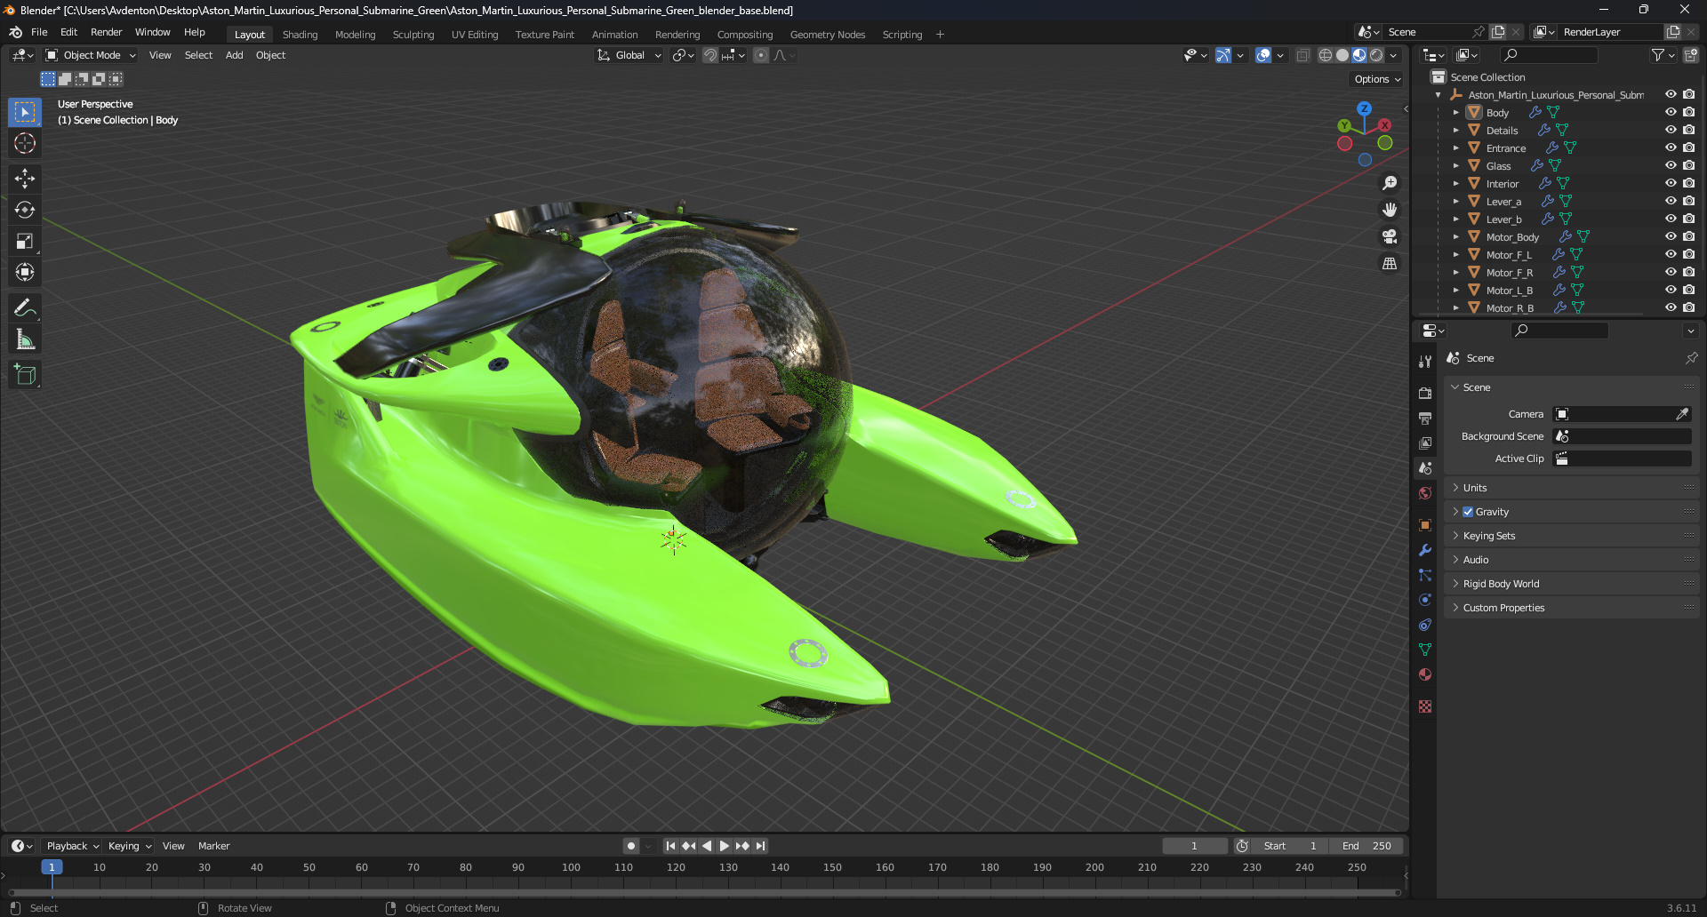The width and height of the screenshot is (1707, 917).
Task: Open the Tool properties tab
Action: pos(1425,362)
